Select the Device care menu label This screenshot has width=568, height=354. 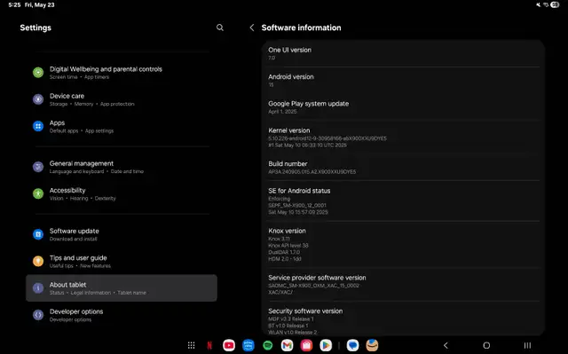(67, 96)
